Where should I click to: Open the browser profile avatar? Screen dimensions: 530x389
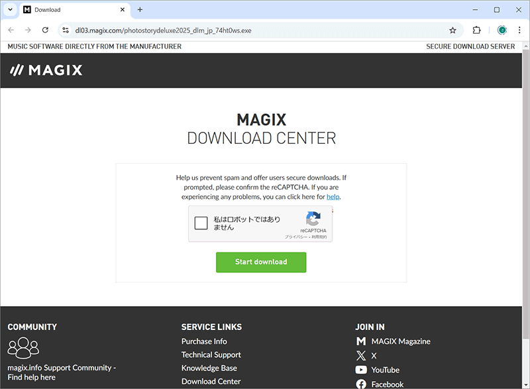point(502,30)
